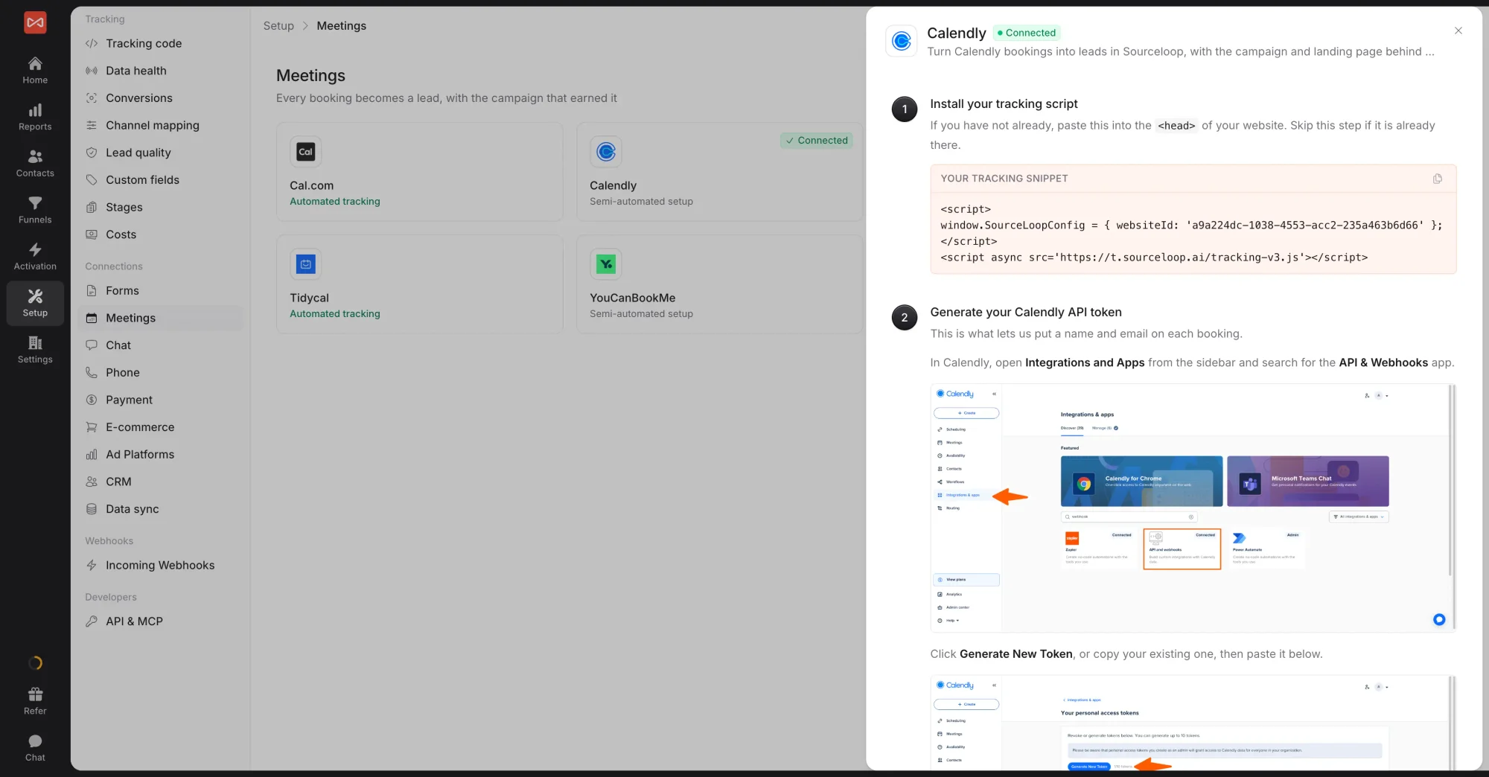Image resolution: width=1489 pixels, height=777 pixels.
Task: Open E-commerce connections
Action: click(x=160, y=427)
